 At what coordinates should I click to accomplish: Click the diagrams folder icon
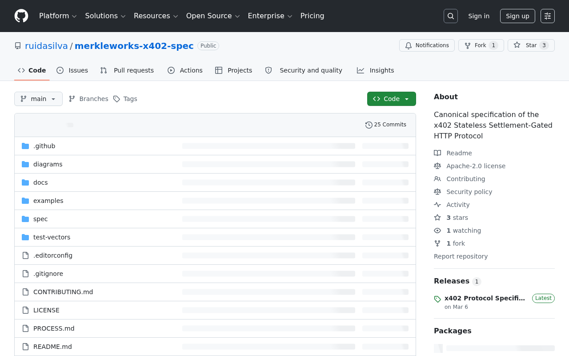tap(25, 164)
